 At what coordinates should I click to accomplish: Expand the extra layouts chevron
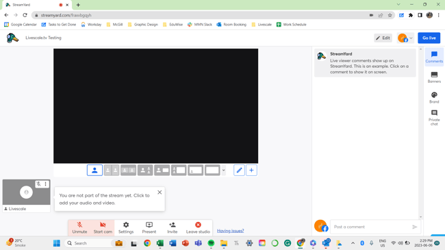point(224,171)
